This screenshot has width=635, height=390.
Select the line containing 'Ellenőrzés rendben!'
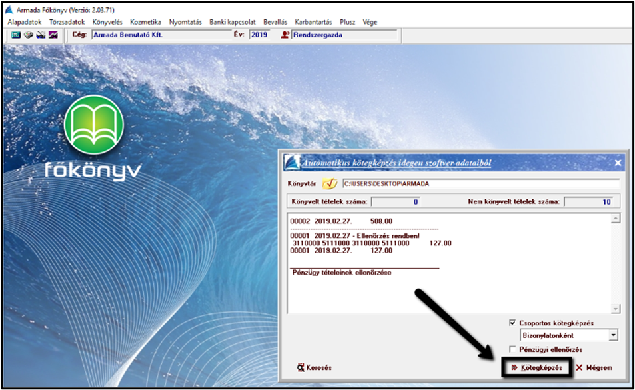click(x=354, y=236)
